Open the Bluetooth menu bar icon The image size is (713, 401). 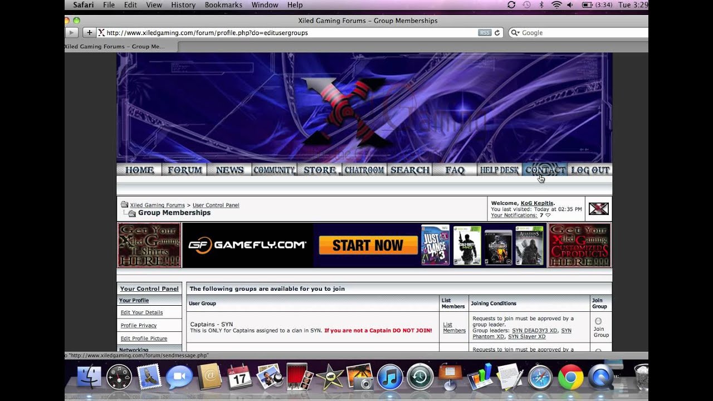[541, 5]
